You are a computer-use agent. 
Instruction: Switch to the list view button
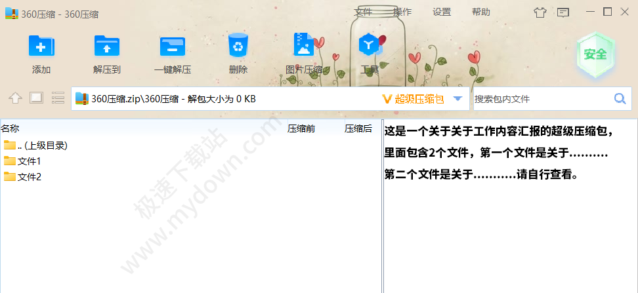pyautogui.click(x=58, y=98)
